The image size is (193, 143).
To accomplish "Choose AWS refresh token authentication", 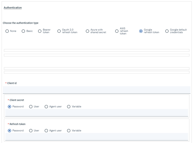I will pos(117,31).
